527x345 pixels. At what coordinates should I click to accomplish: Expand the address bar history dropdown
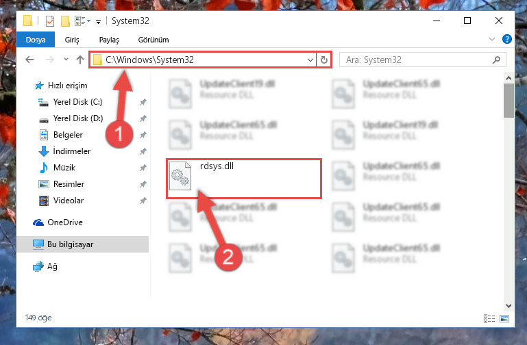click(x=310, y=60)
